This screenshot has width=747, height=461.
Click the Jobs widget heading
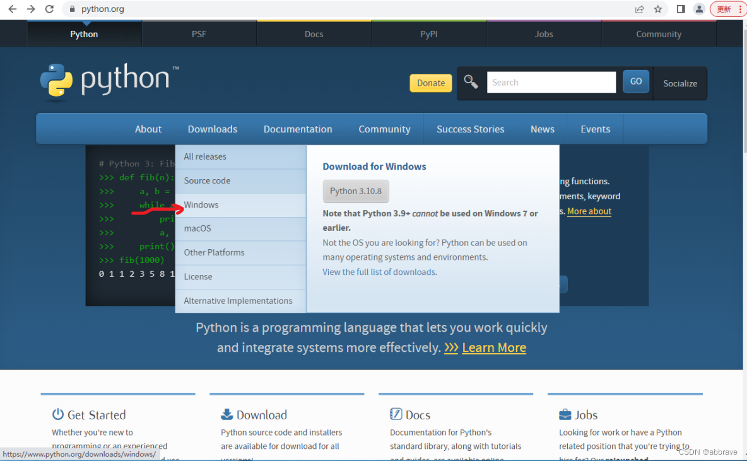tap(586, 415)
